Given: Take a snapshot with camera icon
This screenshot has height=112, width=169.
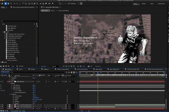Looking at the screenshot, I should 89,66.
